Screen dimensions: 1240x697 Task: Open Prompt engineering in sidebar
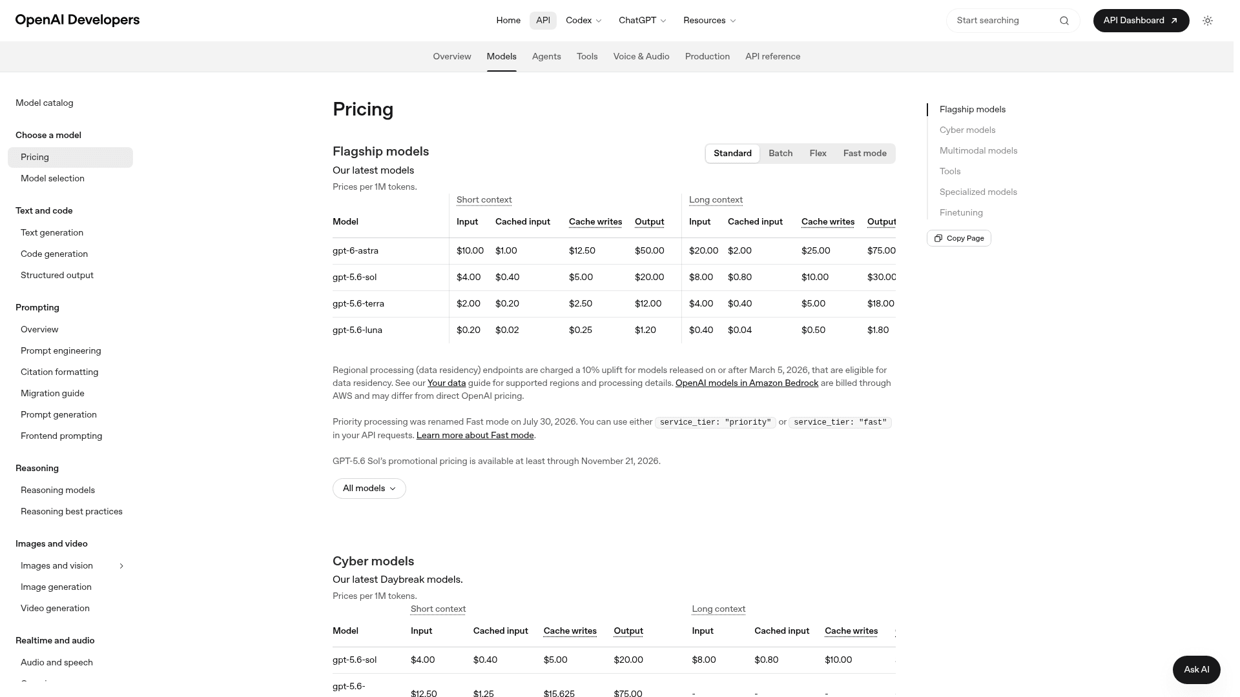tap(61, 351)
